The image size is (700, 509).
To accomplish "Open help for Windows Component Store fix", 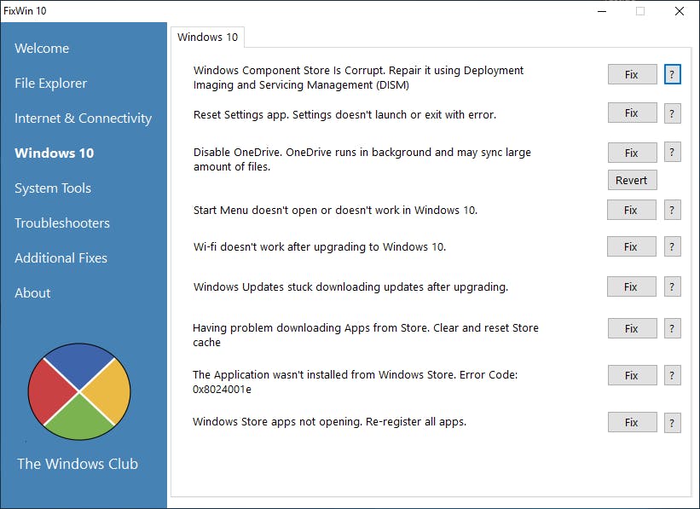I will point(673,74).
